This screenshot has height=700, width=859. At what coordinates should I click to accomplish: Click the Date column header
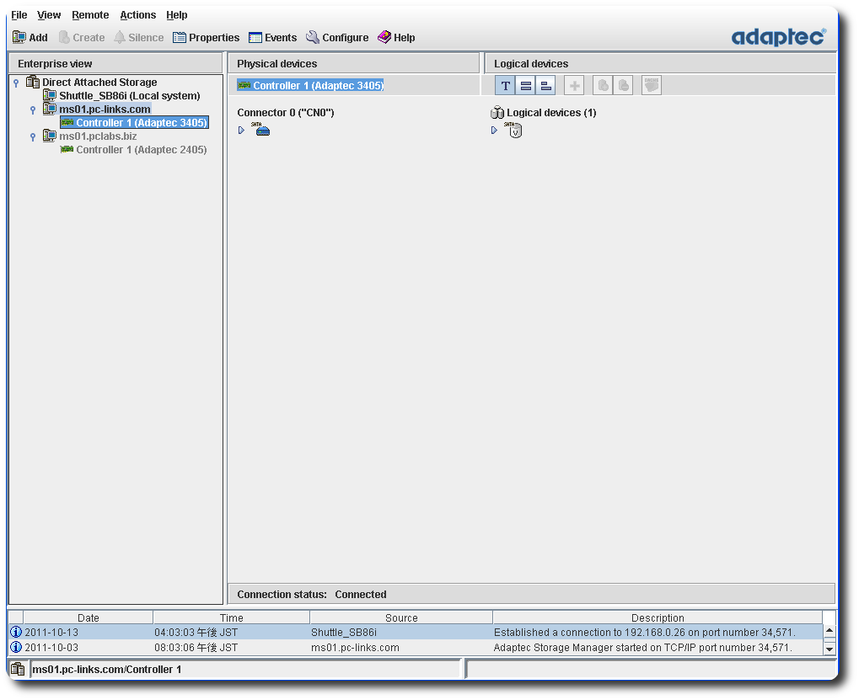click(89, 618)
